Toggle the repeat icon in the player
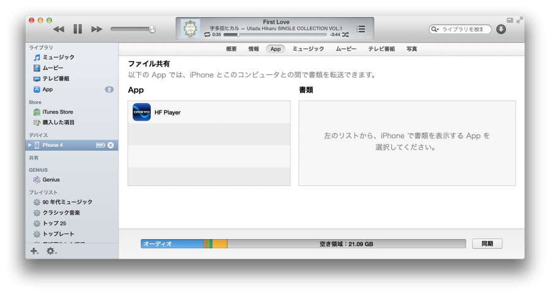Viewport: 550px width, 294px height. (x=207, y=35)
